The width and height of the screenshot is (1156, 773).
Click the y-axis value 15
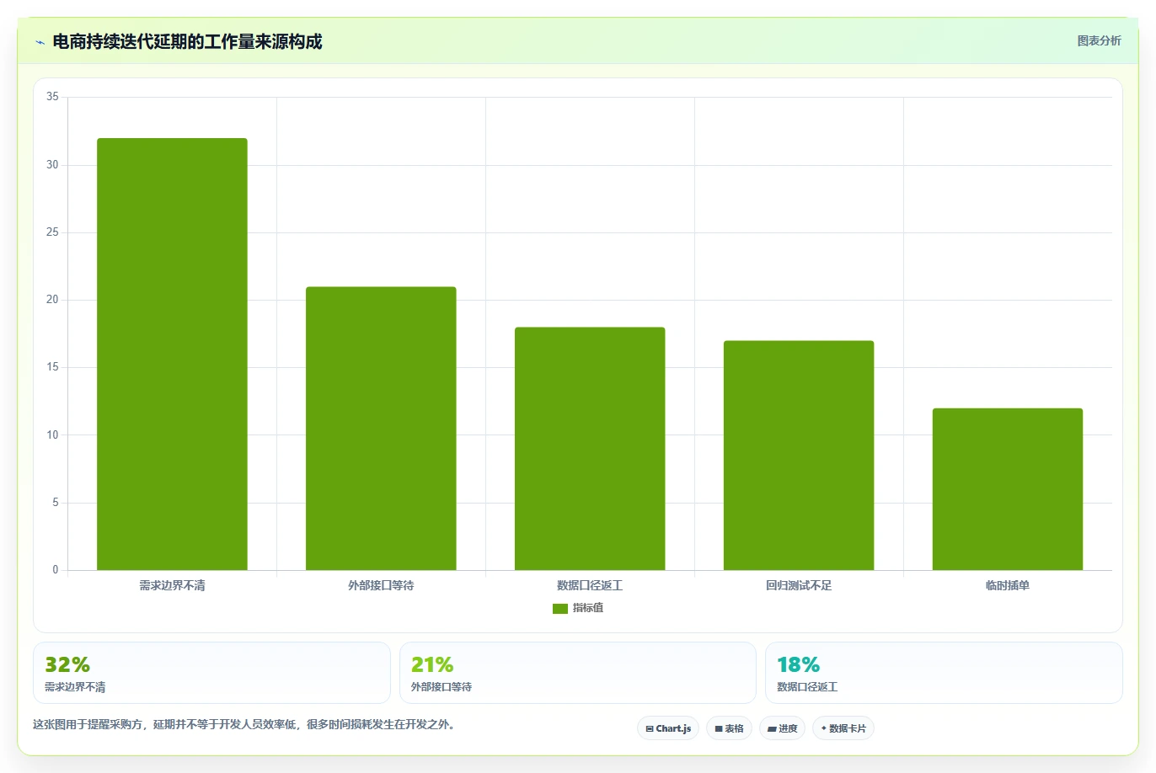[x=53, y=367]
